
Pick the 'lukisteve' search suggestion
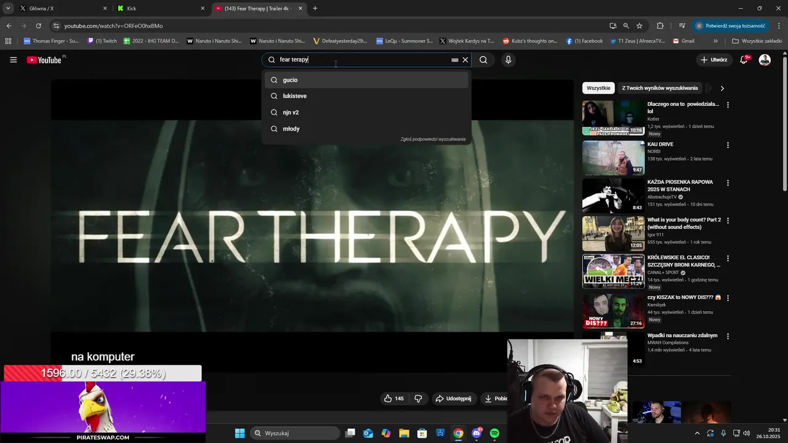(x=366, y=96)
